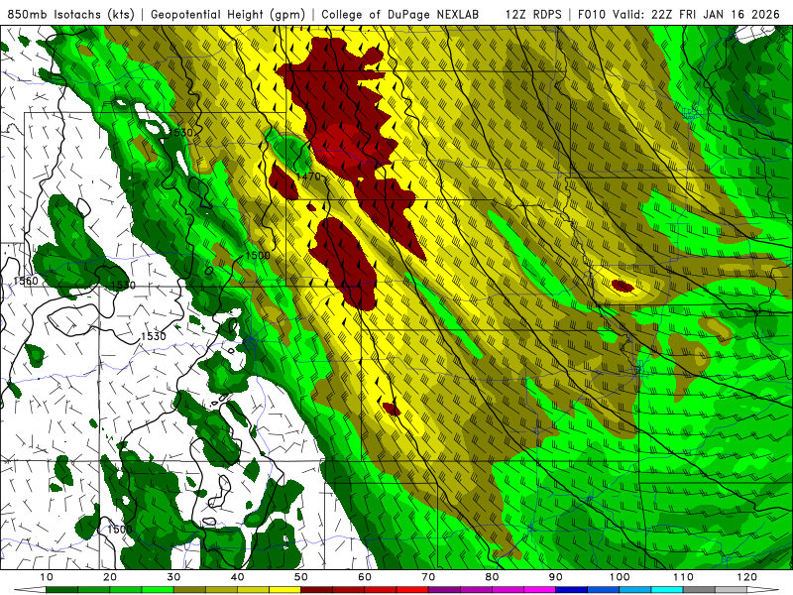Viewport: 793px width, 595px height.
Task: Click legend value 110 on the color scale
Action: click(683, 577)
